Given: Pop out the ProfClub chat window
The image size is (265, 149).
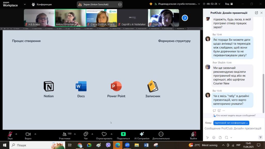Looking at the screenshot, I should [x=256, y=13].
